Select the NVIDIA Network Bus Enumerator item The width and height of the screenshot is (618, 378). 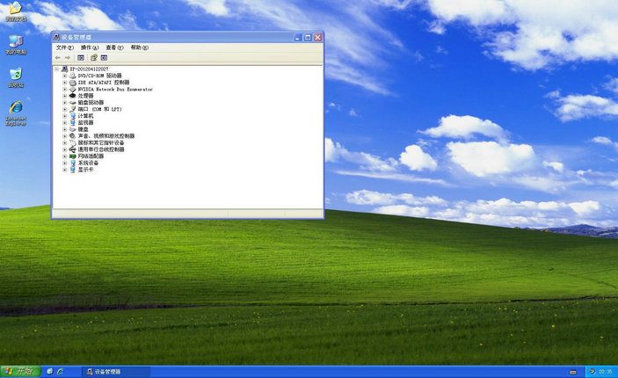[x=114, y=89]
